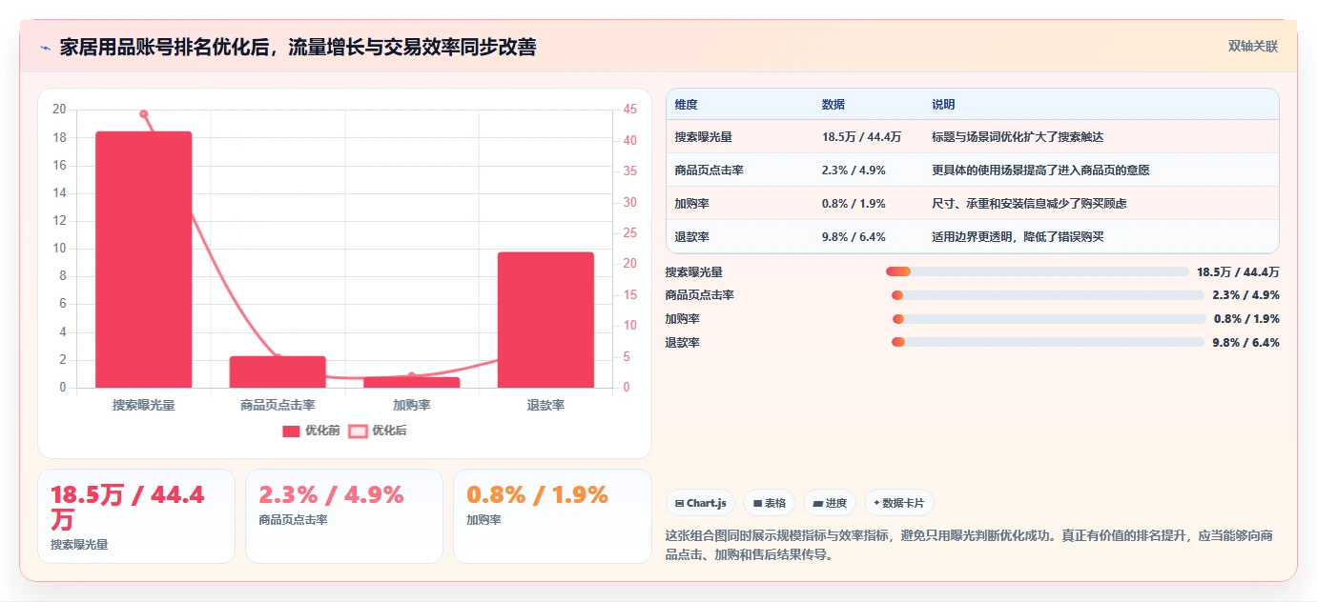Click the 退款率 bar in the chart
1317x602 pixels.
545,320
